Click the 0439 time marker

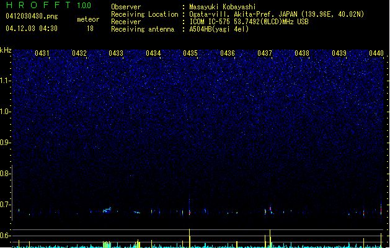point(339,53)
